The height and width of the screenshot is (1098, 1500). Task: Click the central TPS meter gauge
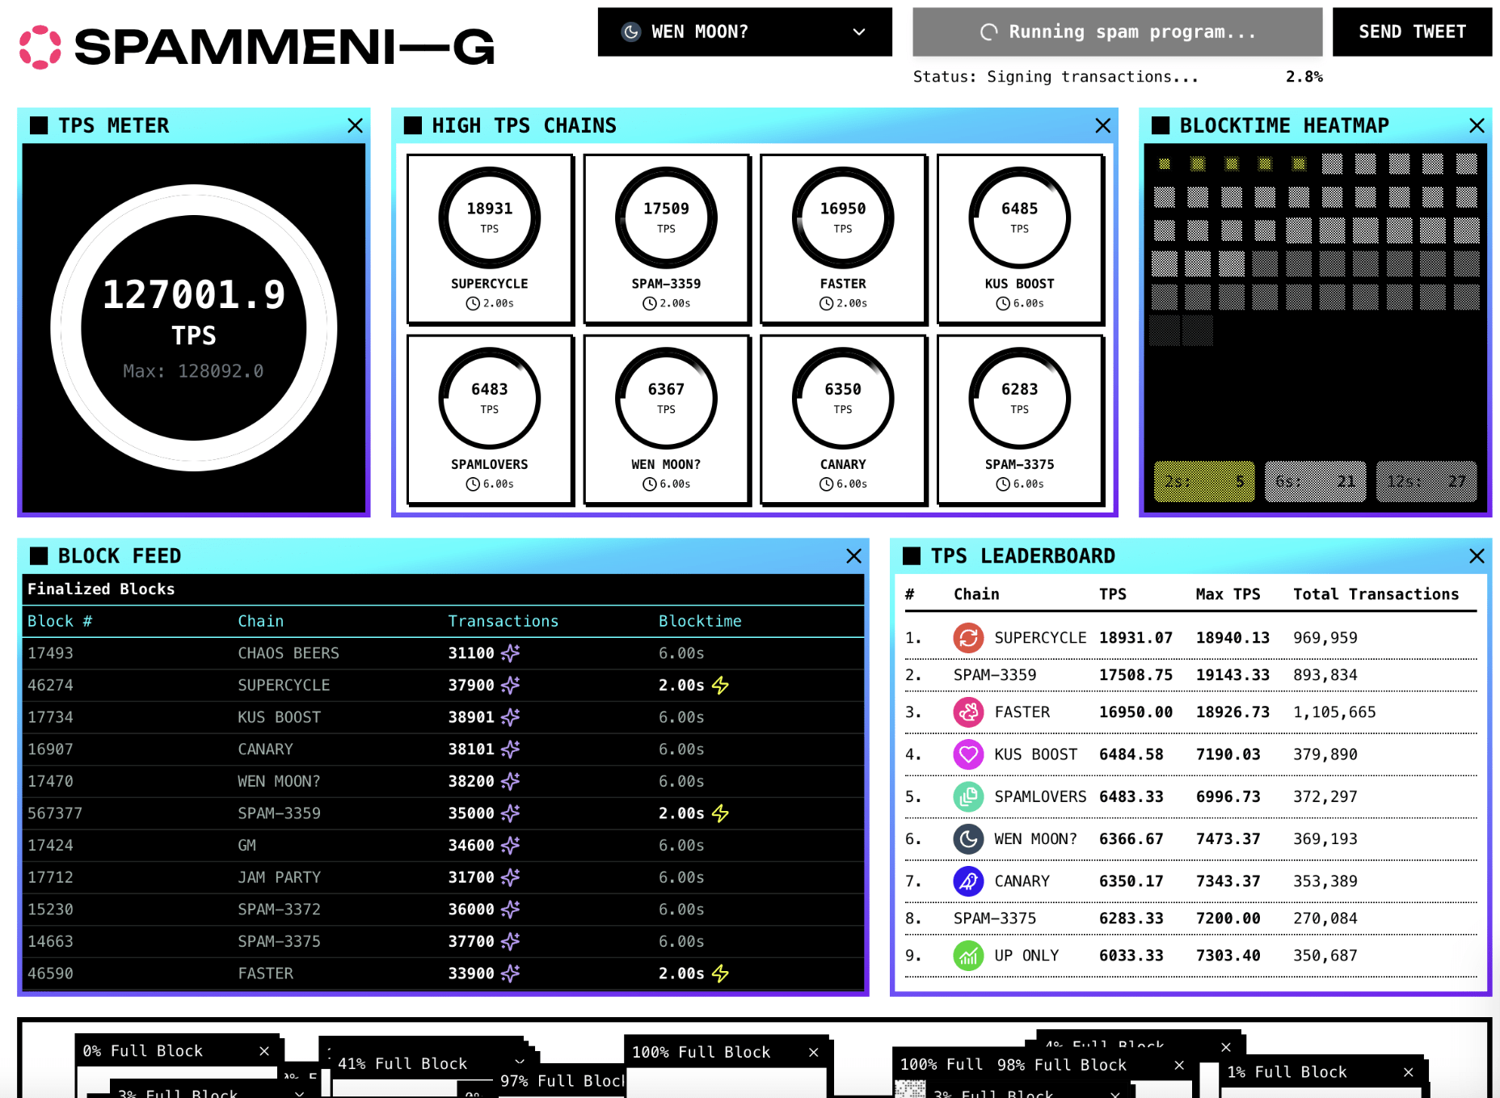click(x=194, y=328)
